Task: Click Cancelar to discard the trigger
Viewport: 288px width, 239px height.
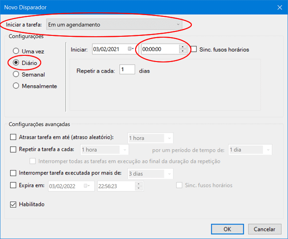Action: click(265, 229)
